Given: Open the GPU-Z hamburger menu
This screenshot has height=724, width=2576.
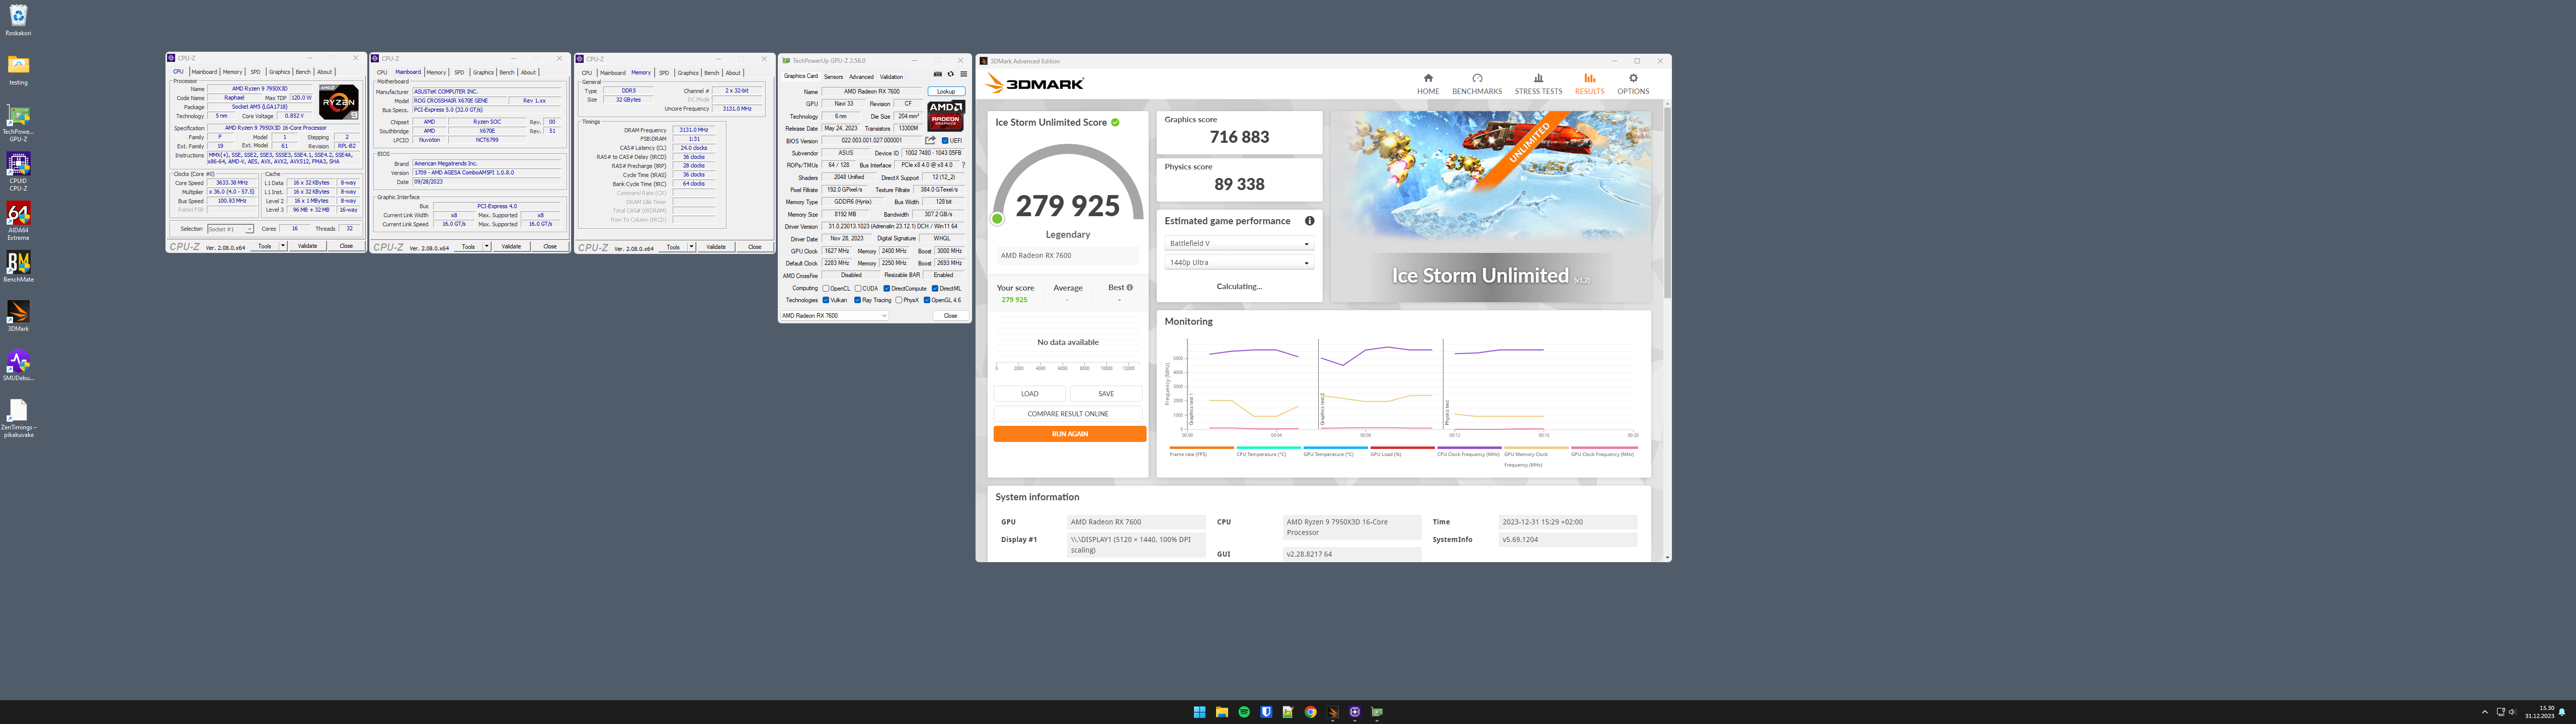Looking at the screenshot, I should (963, 74).
